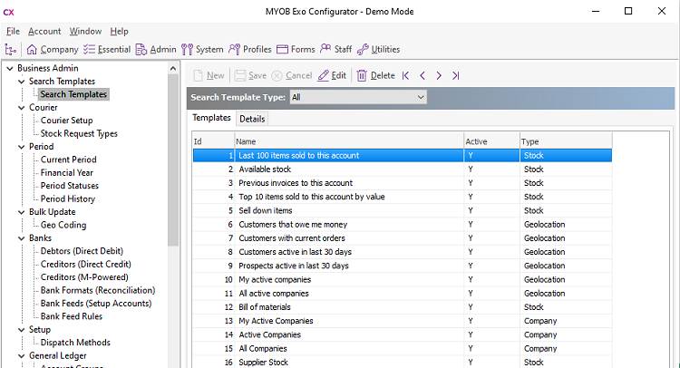Go to last record arrow

(455, 75)
